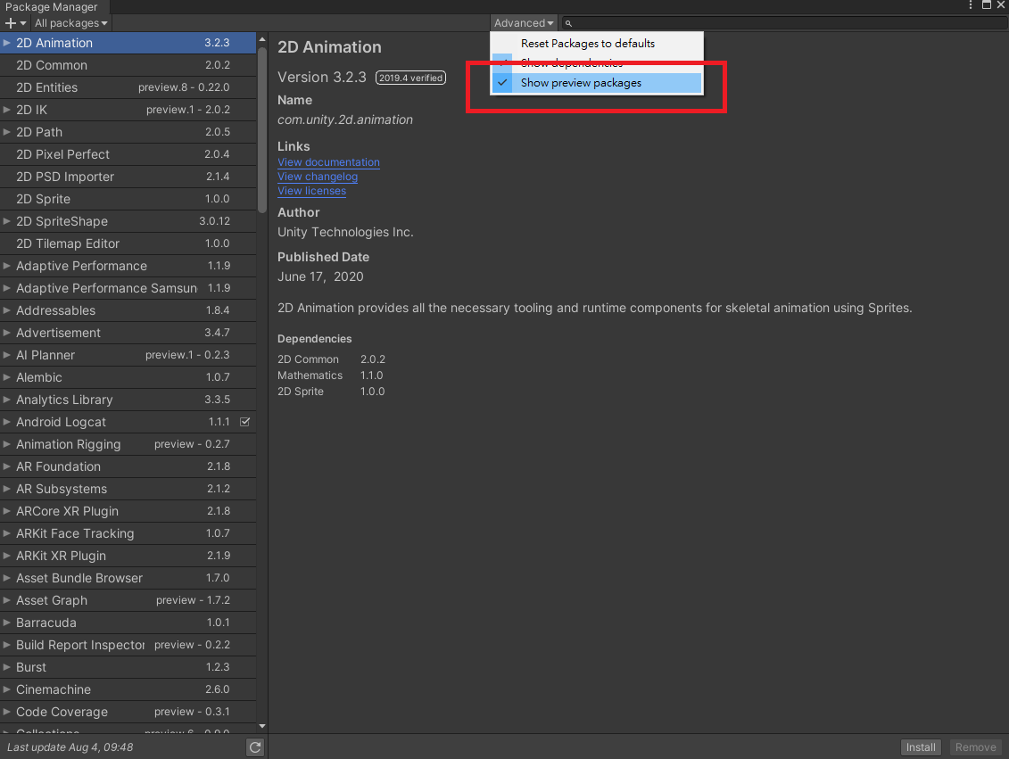Image resolution: width=1009 pixels, height=759 pixels.
Task: Select the Analytics Library package
Action: (128, 400)
